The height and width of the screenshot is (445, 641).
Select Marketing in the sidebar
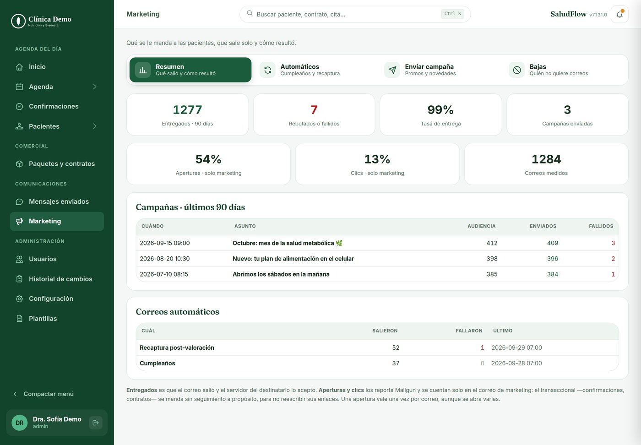coord(57,222)
